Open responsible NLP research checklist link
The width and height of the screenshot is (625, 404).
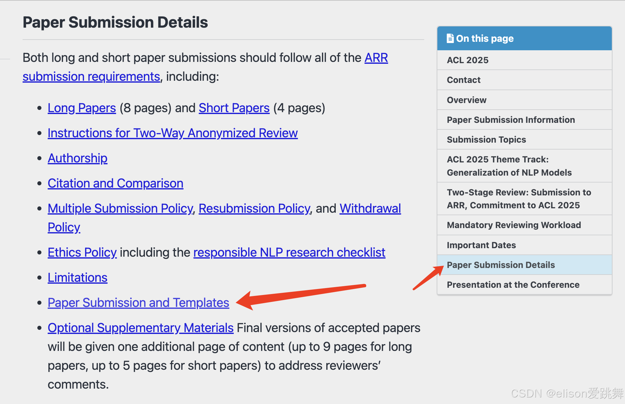pos(289,253)
